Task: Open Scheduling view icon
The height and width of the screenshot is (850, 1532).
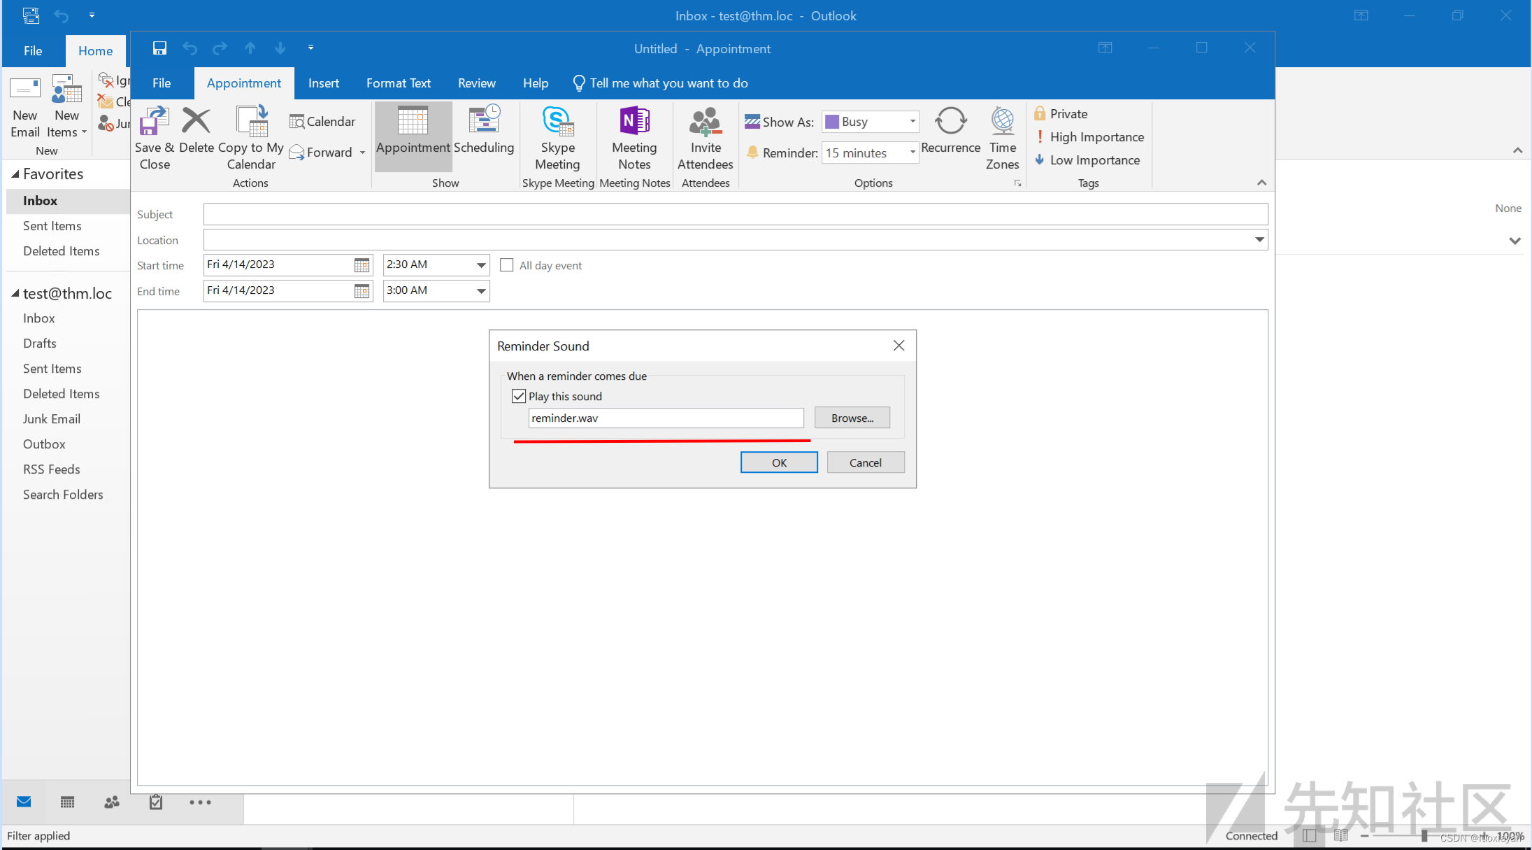Action: (x=484, y=121)
